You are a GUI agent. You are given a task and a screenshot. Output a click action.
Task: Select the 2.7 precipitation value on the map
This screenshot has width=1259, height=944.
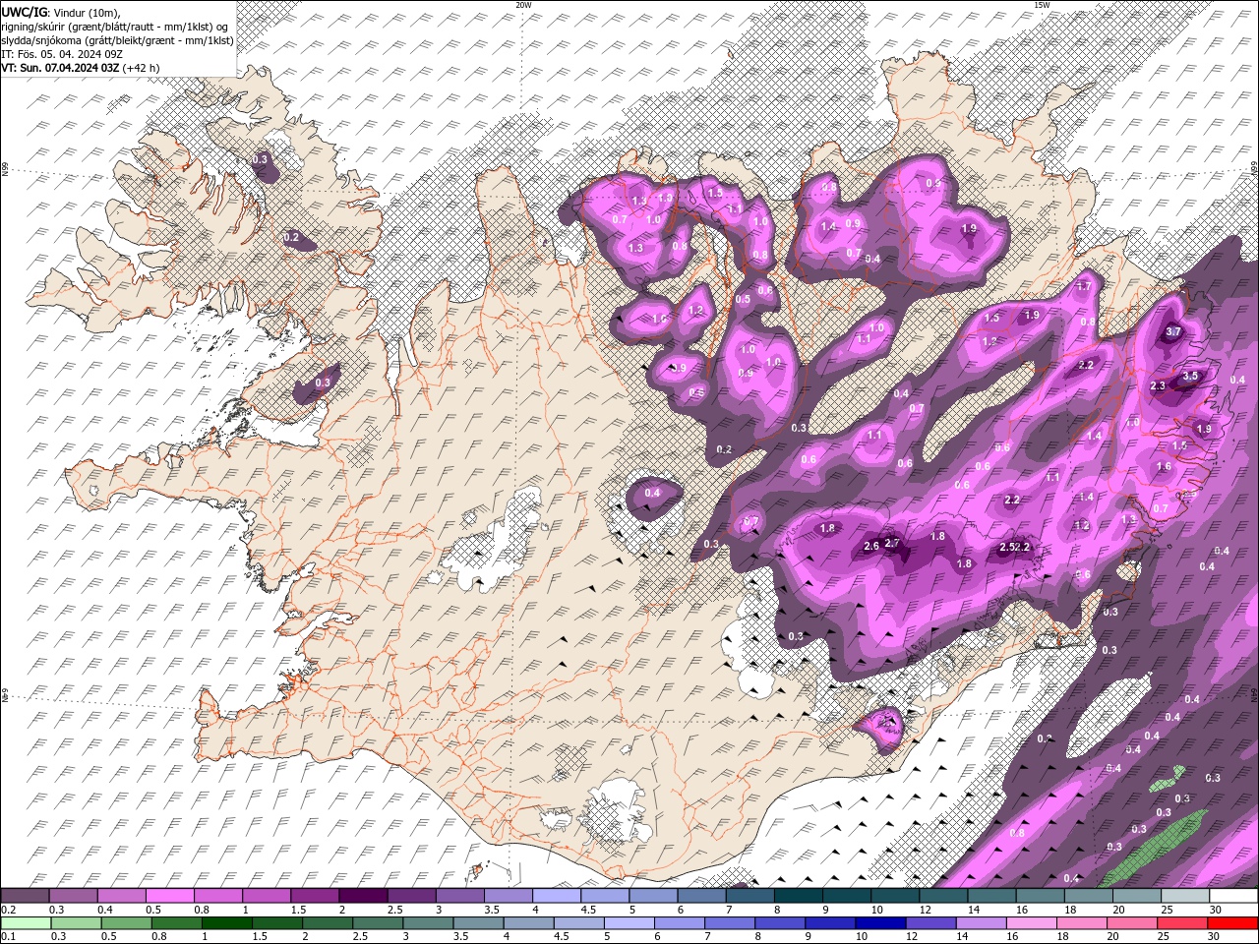click(x=893, y=543)
